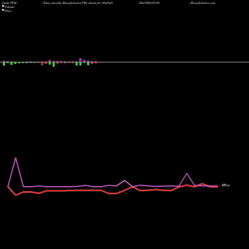Click the 'Volume' legend label

click(x=9, y=7)
